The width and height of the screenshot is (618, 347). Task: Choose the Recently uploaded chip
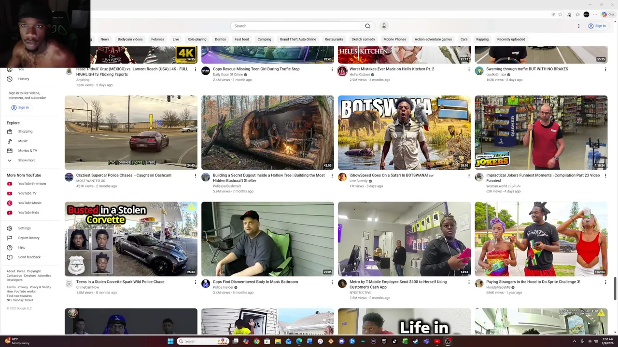(511, 40)
